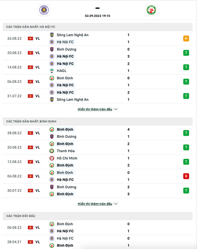This screenshot has height=249, width=197.
Task: Click the red B loss result badge
Action: point(186,176)
